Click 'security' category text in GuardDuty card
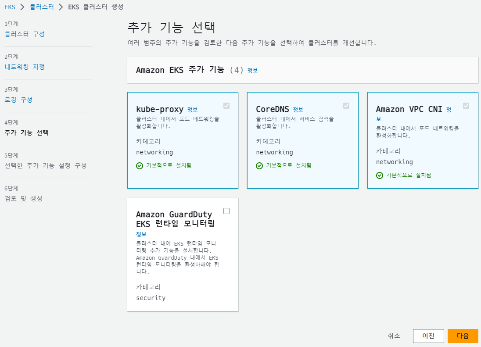Image resolution: width=481 pixels, height=347 pixels. click(151, 298)
